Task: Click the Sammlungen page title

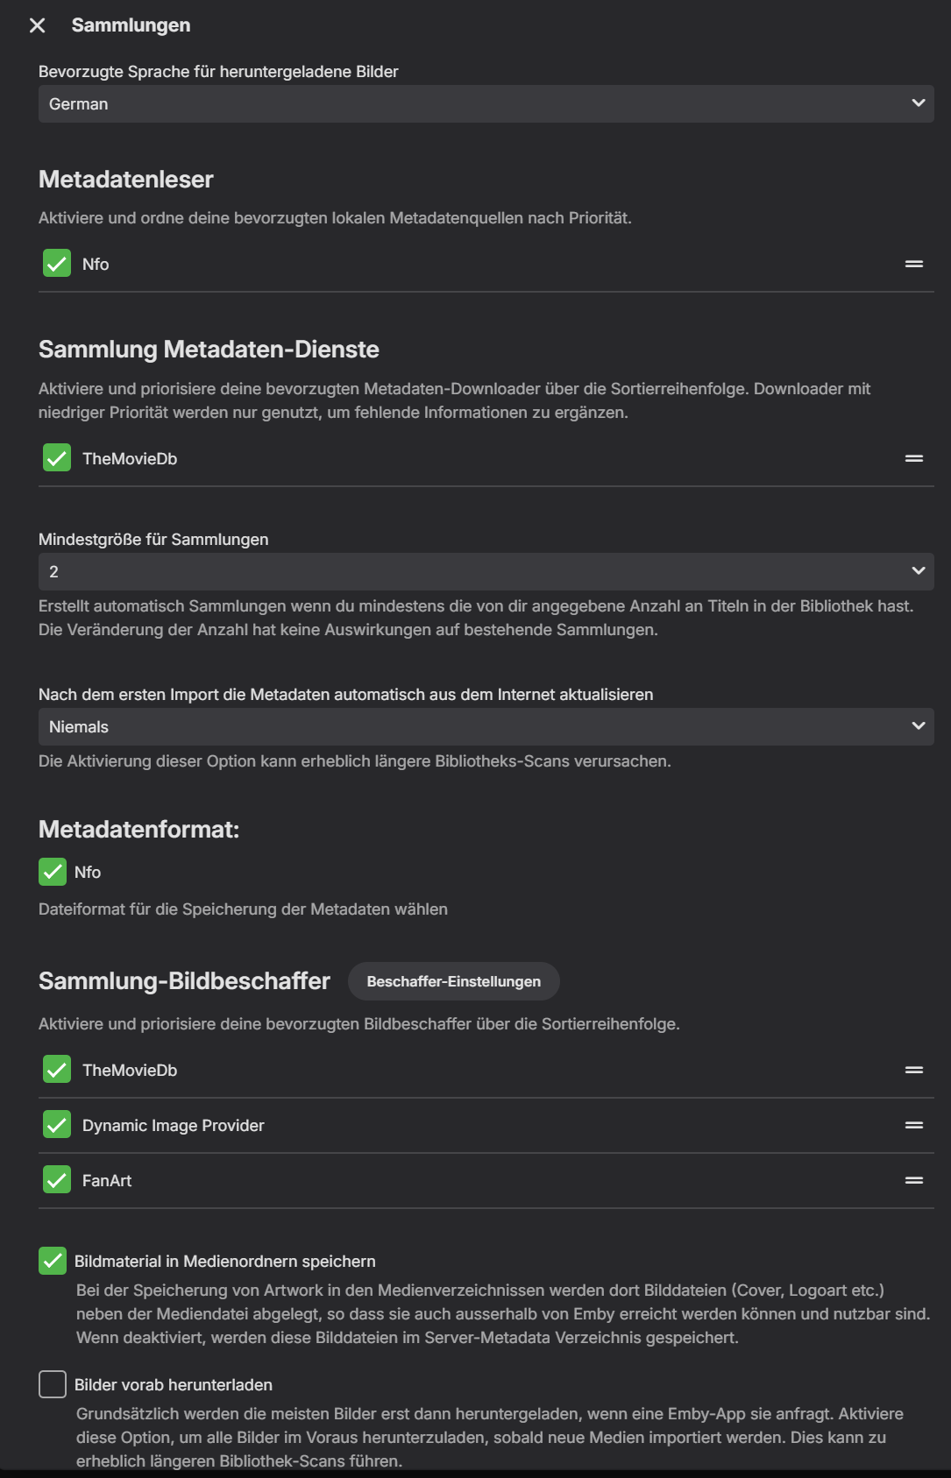Action: point(131,25)
